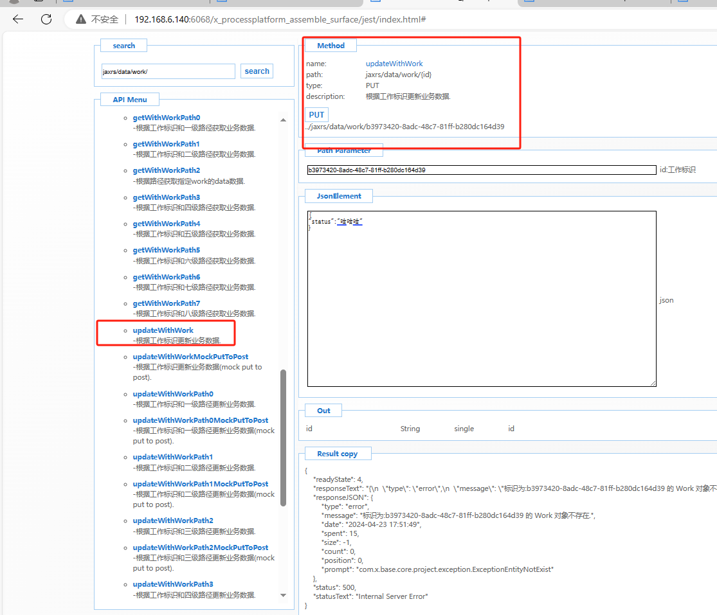Click API Menu scrollbar down arrow

283,595
